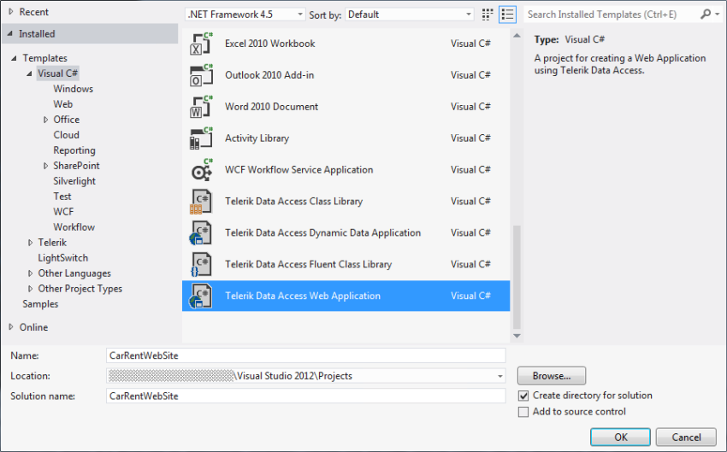Screen dimensions: 727x452
Task: Click the Cancel button
Action: coord(686,437)
